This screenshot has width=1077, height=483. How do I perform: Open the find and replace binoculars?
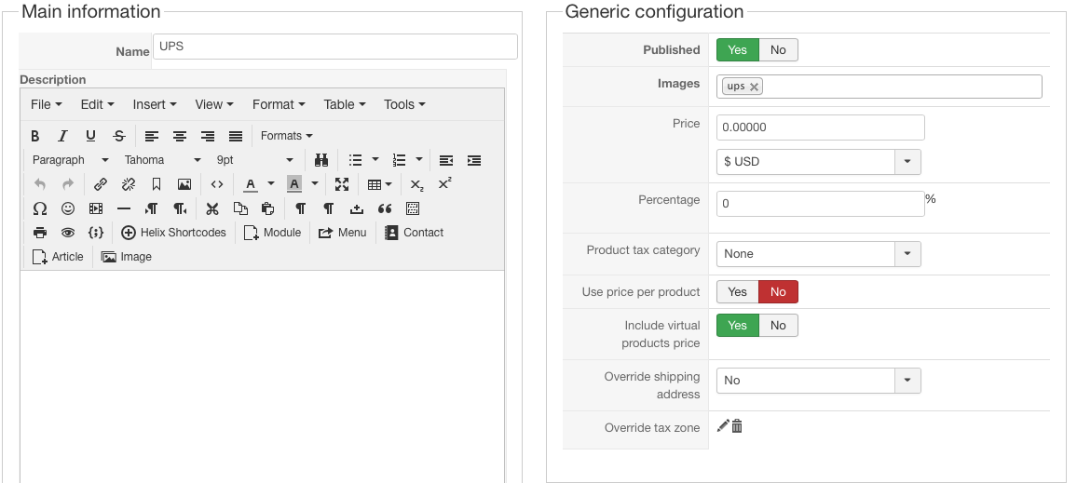(320, 160)
